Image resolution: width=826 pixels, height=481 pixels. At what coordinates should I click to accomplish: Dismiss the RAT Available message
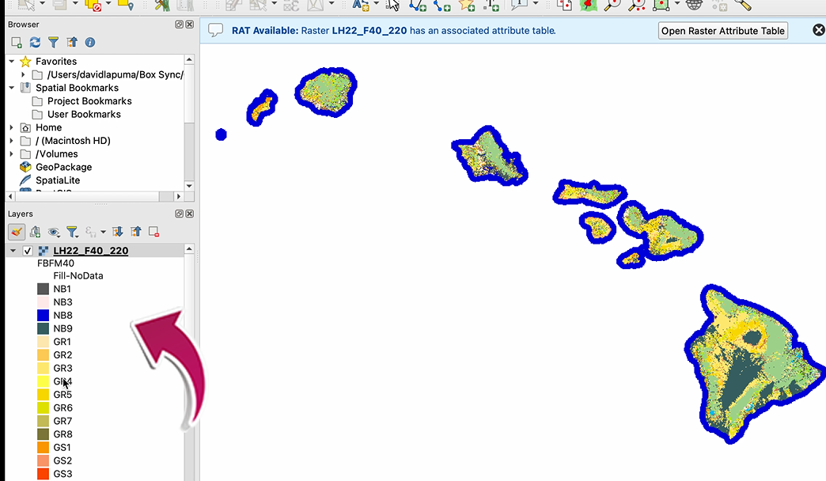pos(817,29)
